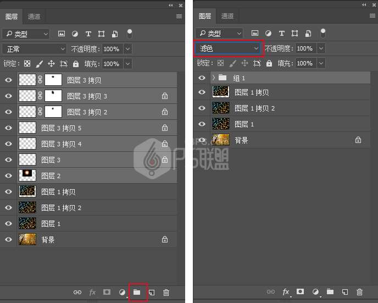Click delete layer trash icon in right panel

(359, 292)
